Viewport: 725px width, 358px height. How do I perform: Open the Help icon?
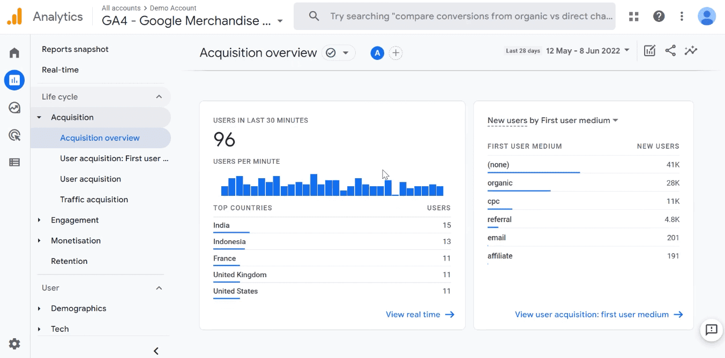[x=659, y=17]
